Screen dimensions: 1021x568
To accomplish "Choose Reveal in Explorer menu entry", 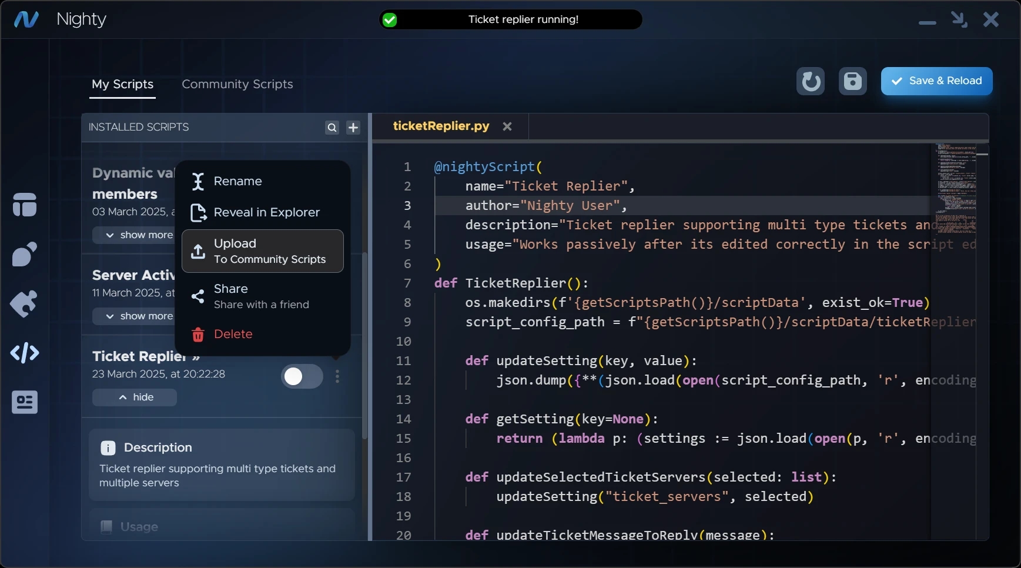I will 263,213.
